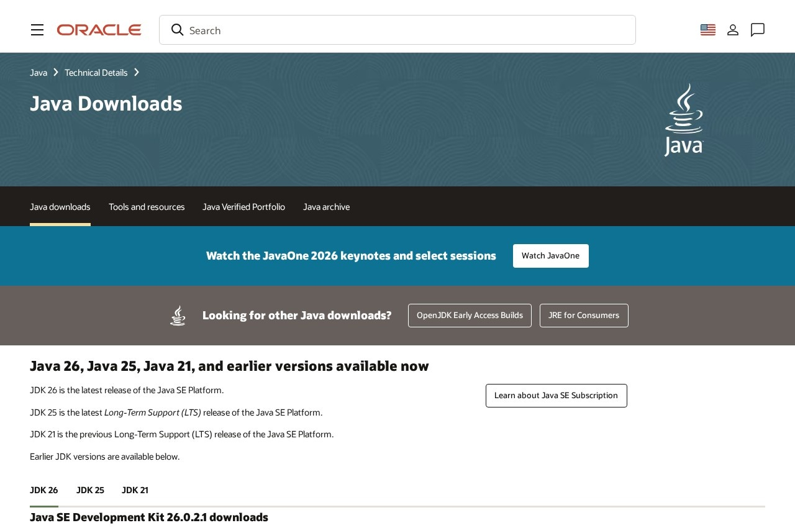Open the Java Verified Portfolio tab
The height and width of the screenshot is (528, 795).
243,207
